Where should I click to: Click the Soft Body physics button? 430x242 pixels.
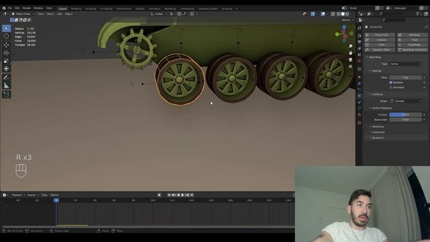413,35
